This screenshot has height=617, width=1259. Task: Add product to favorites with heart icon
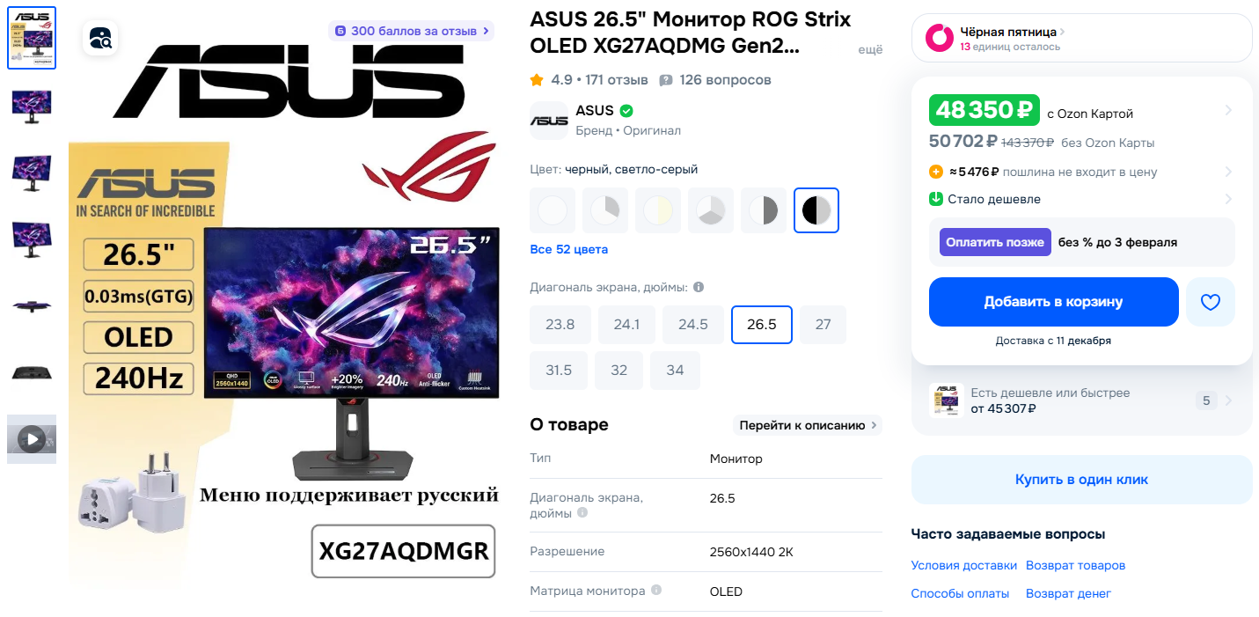point(1211,302)
